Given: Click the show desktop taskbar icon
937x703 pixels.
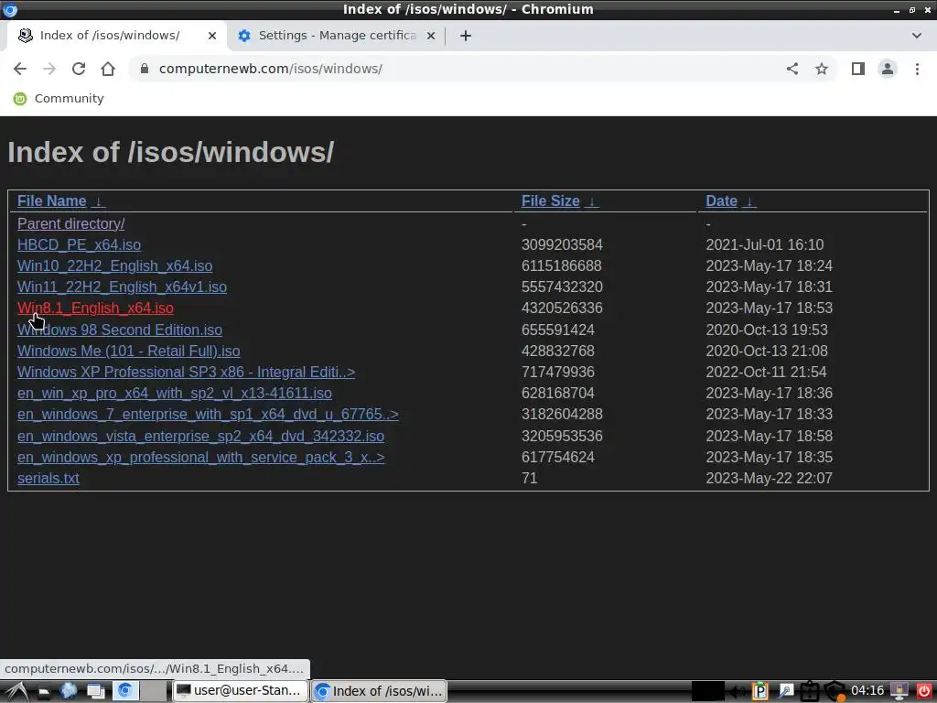Looking at the screenshot, I should click(95, 692).
